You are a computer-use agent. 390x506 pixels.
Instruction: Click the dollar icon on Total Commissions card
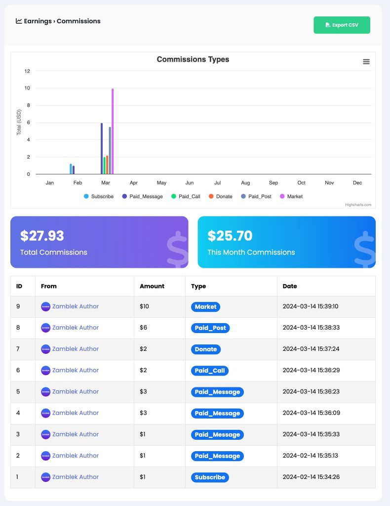(x=177, y=249)
